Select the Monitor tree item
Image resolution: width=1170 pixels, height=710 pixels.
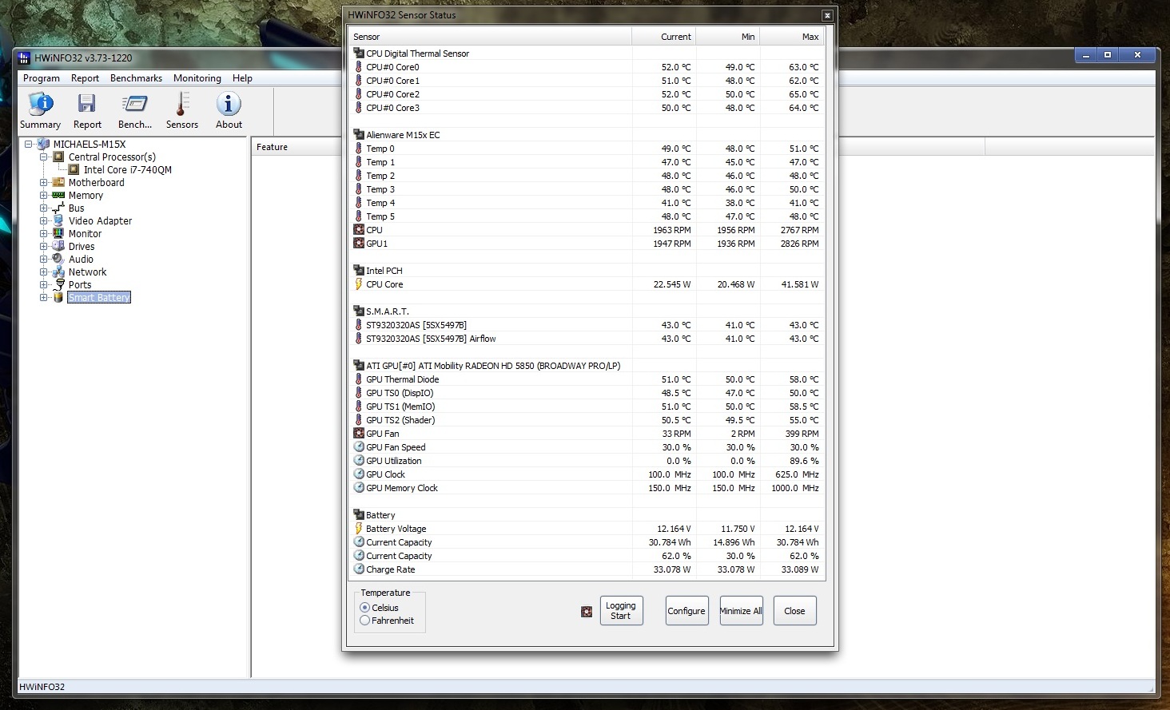tap(85, 234)
